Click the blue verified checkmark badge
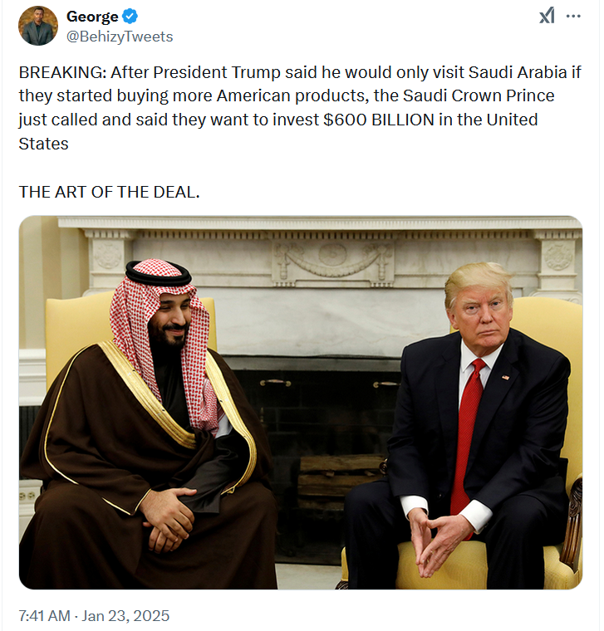604x631 pixels. pyautogui.click(x=130, y=17)
